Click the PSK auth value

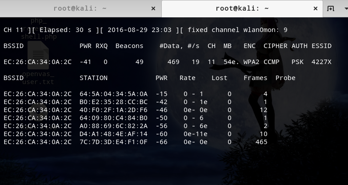tap(297, 62)
